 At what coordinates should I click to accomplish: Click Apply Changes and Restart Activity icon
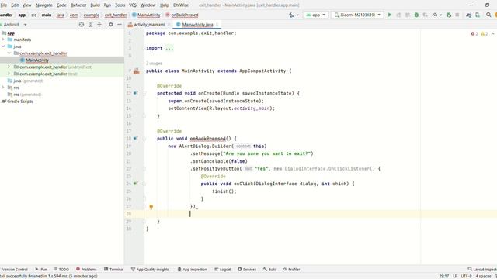[x=398, y=15]
